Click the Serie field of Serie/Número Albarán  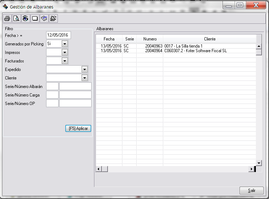(x=52, y=86)
